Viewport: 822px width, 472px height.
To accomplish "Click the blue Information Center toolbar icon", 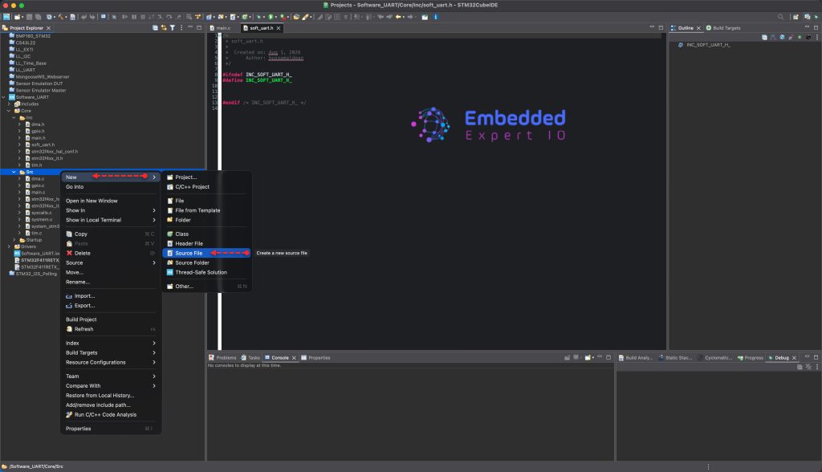I will [x=434, y=17].
